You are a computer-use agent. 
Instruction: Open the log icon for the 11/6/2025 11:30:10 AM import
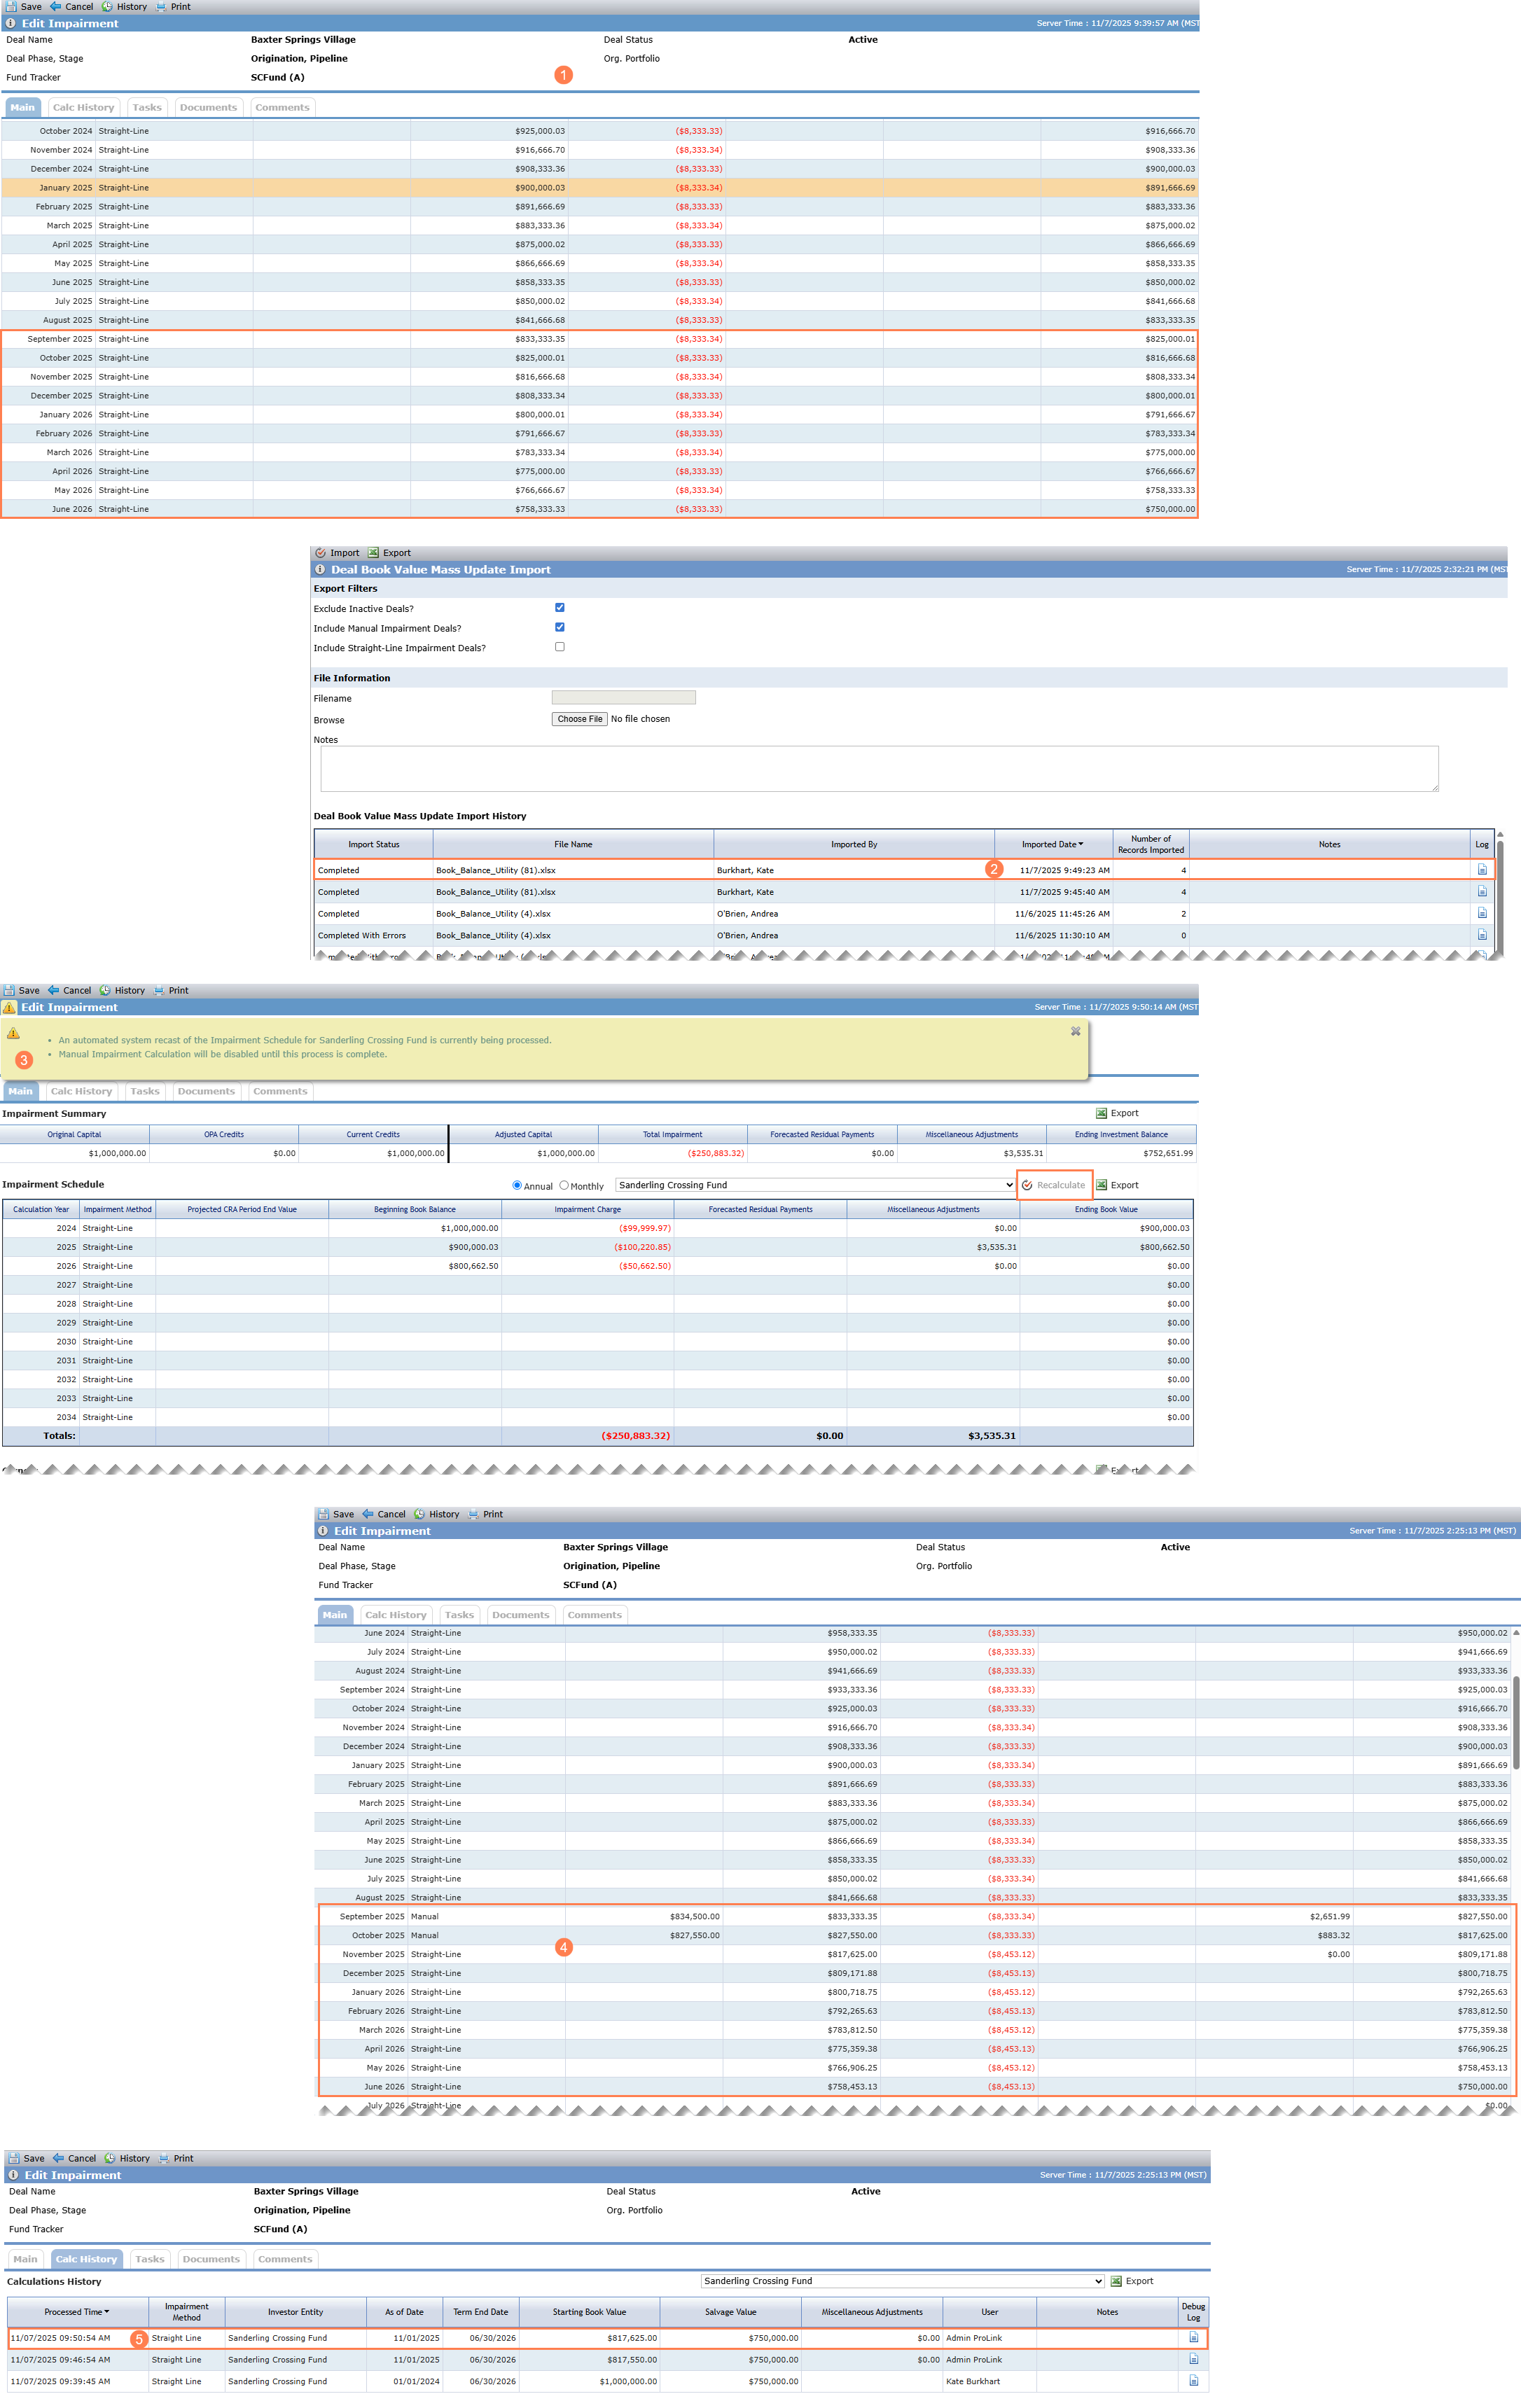(x=1482, y=936)
